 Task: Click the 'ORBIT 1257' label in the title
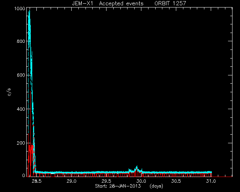(x=170, y=3)
